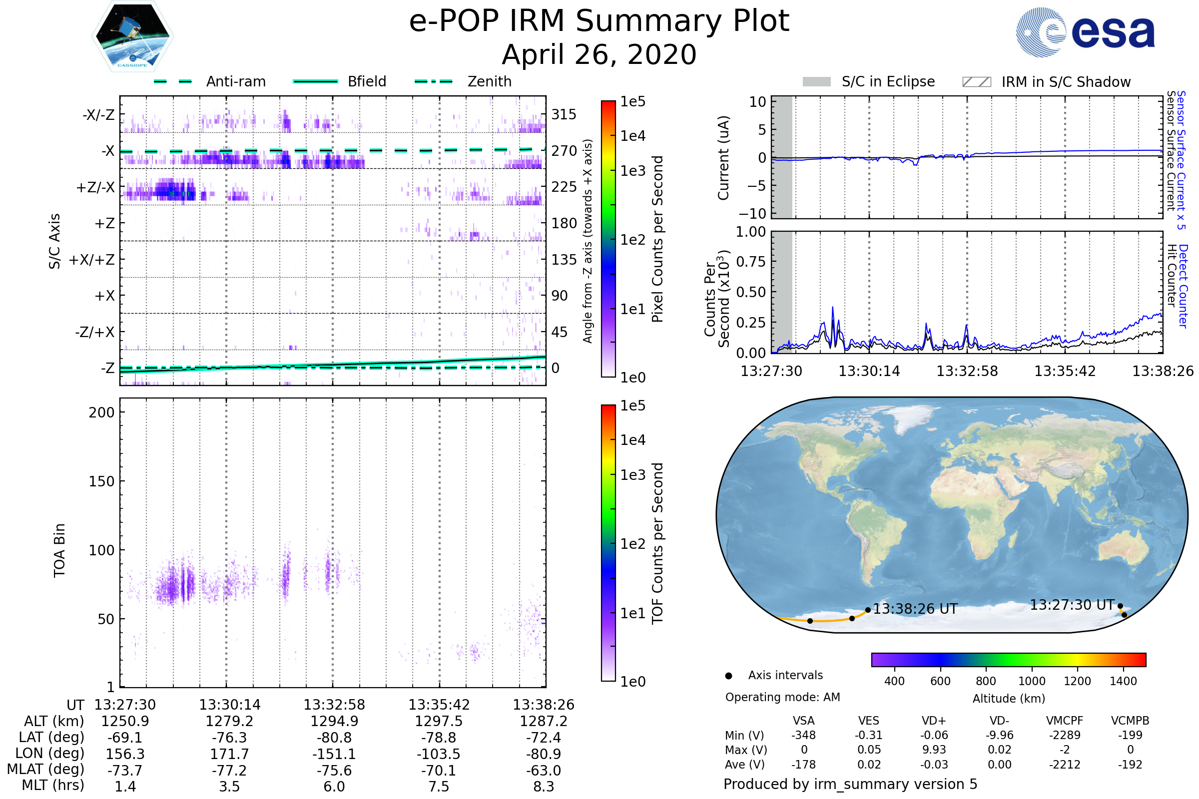Screen dimensions: 1199x799
Task: Click Produced by irm_summary version 5 text
Action: point(850,784)
